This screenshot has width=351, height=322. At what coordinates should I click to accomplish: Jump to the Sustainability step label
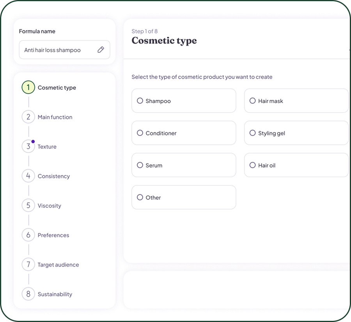[55, 294]
